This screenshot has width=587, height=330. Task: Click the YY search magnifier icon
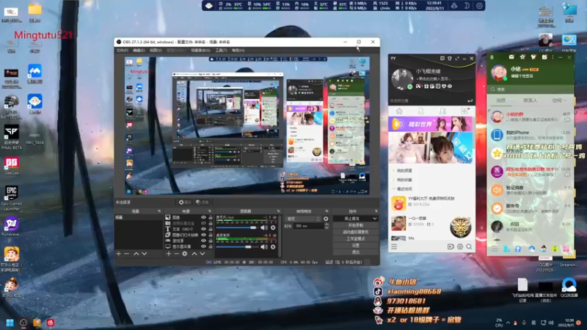pyautogui.click(x=469, y=246)
